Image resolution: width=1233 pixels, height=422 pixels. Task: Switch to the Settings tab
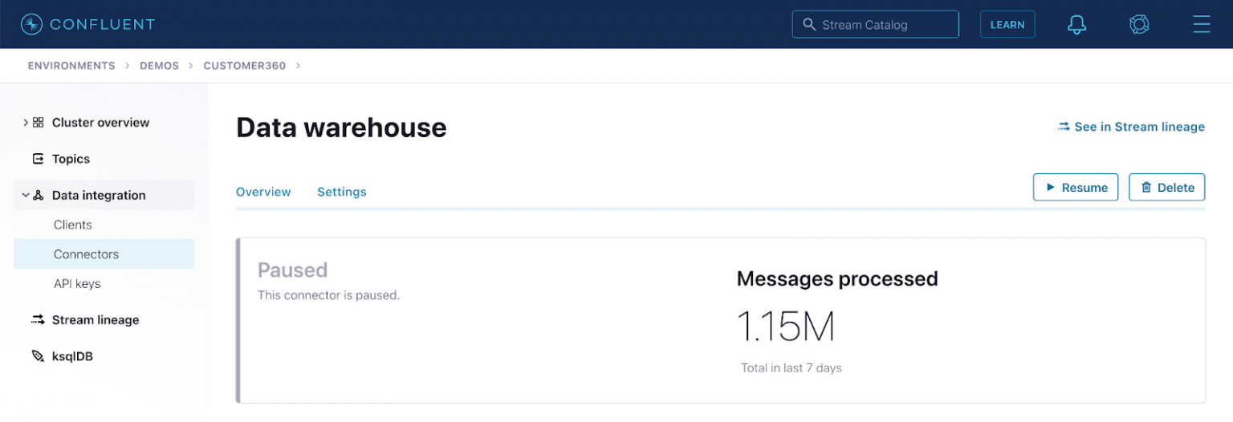pyautogui.click(x=341, y=192)
